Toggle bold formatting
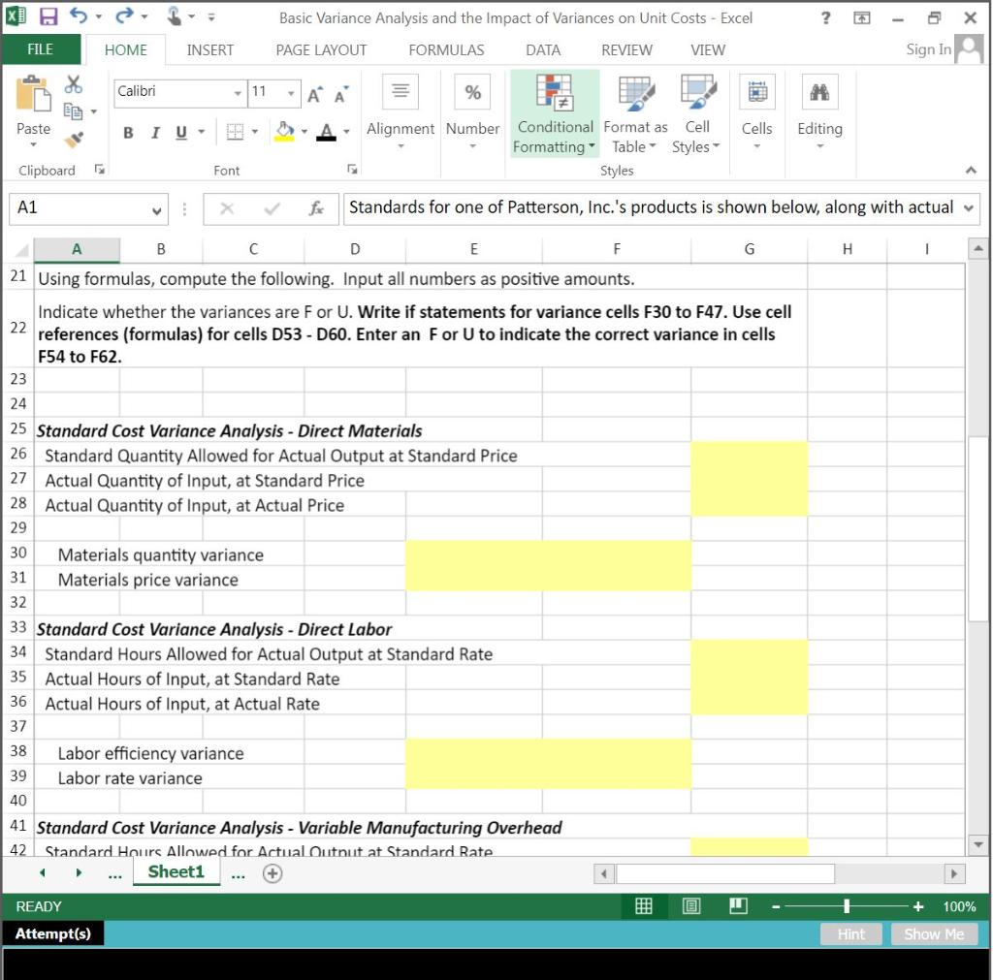Screen dimensions: 993x980 coord(127,133)
